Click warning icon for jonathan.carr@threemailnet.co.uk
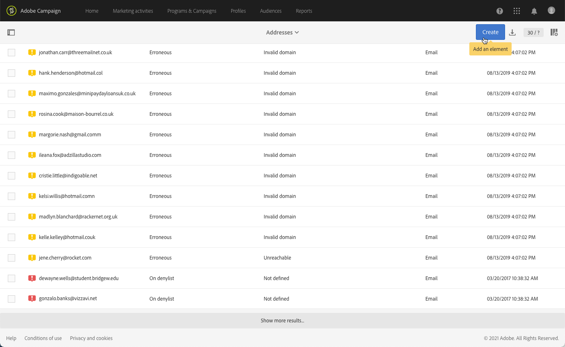 tap(32, 53)
